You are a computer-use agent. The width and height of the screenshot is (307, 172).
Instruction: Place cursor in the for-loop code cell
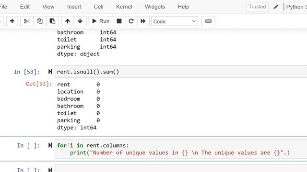[x=181, y=149]
